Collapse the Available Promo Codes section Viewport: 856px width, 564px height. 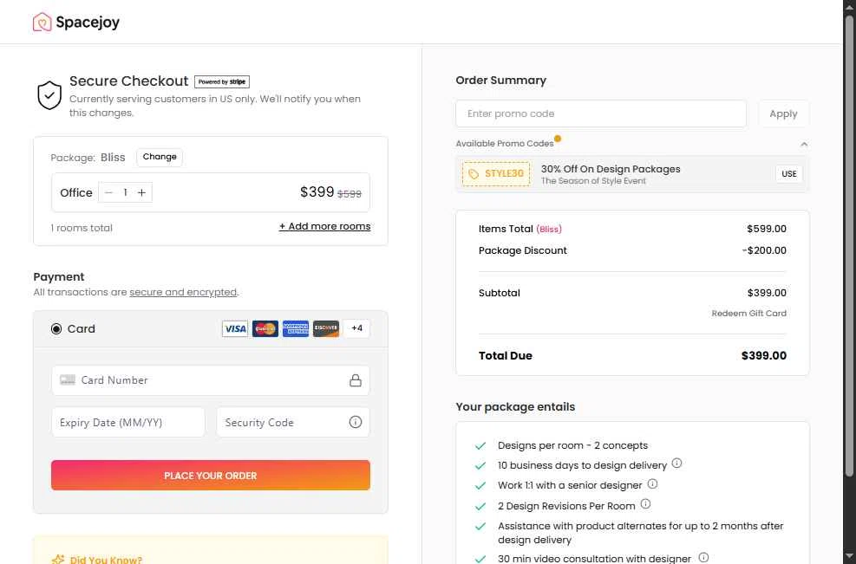pyautogui.click(x=804, y=145)
